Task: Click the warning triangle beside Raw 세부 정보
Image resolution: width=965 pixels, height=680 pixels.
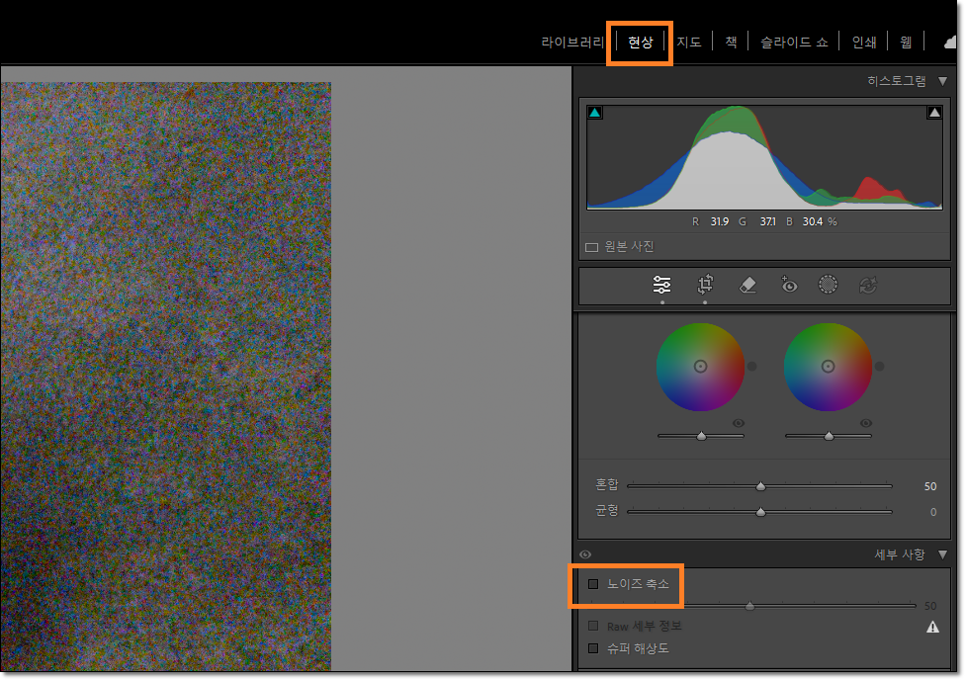Action: [x=932, y=627]
